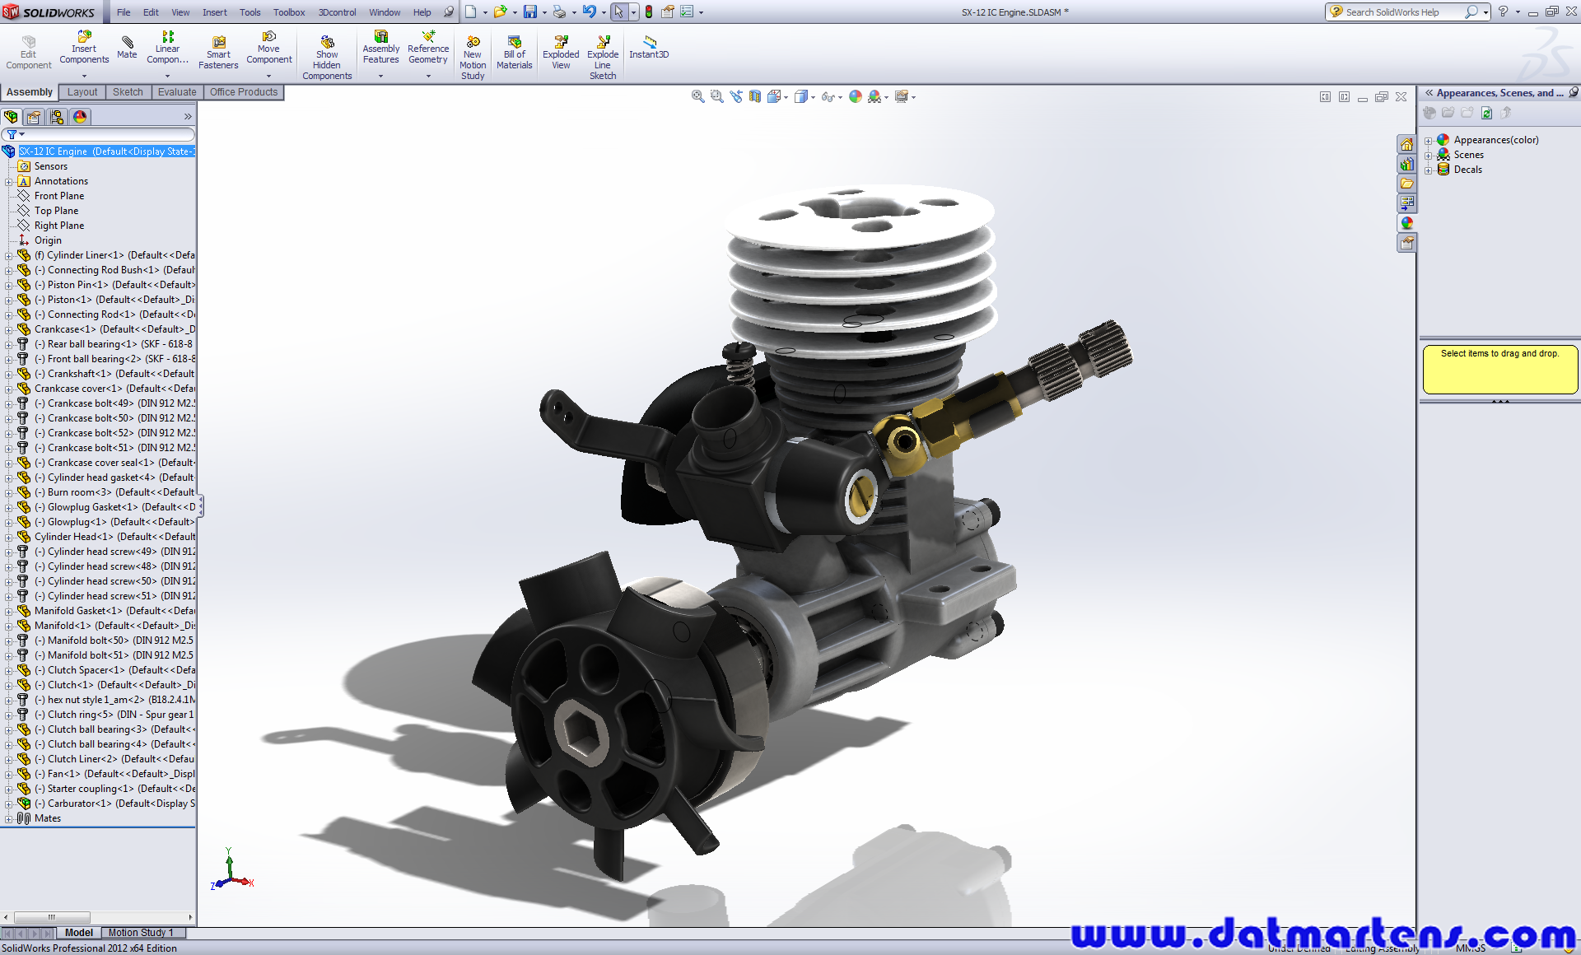Viewport: 1581px width, 955px height.
Task: Open Bill of Materials
Action: point(515,53)
